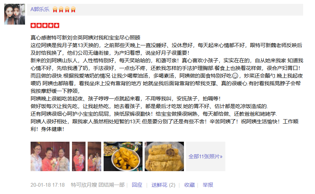Open the yellow steamed buns photo
Viewport: 315px width, 194px height.
click(123, 156)
